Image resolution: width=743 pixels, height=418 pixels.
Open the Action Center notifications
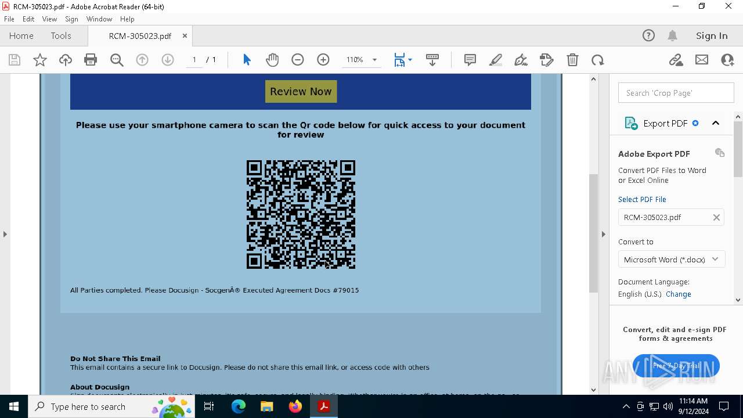(724, 406)
